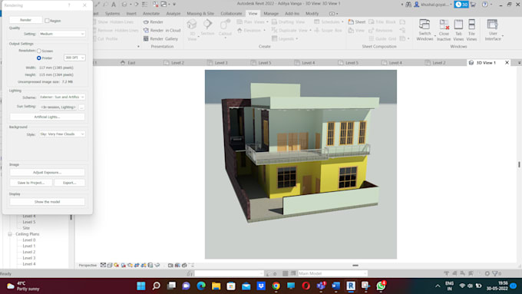This screenshot has width=522, height=294.
Task: Click the Tile Views icon
Action: click(472, 25)
